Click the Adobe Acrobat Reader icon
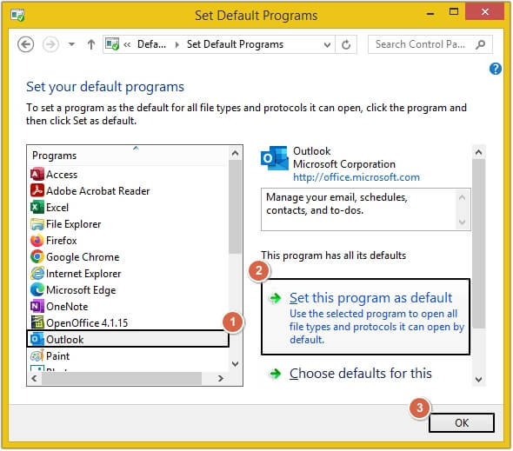 click(37, 190)
